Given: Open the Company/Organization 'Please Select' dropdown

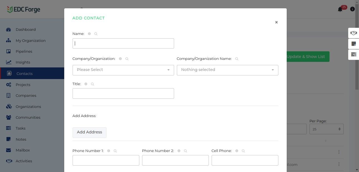Looking at the screenshot, I should point(123,70).
